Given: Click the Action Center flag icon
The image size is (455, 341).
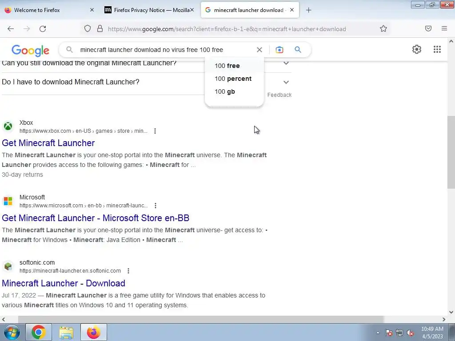Looking at the screenshot, I should 389,333.
